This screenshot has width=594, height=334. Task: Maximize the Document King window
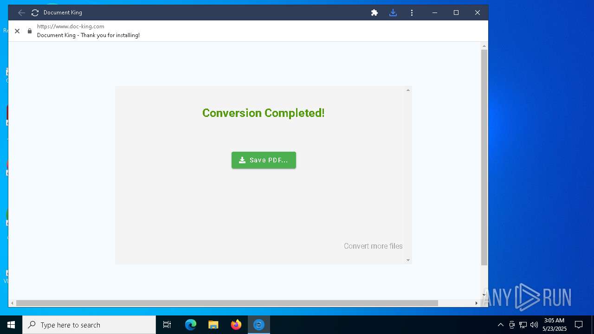click(456, 13)
